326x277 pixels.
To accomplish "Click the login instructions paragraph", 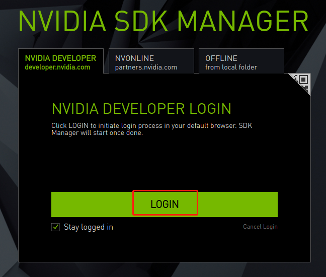I will [x=151, y=128].
